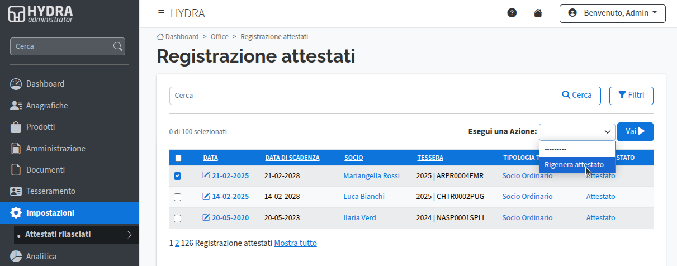The image size is (677, 266).
Task: Go home via the house icon
Action: [x=538, y=13]
